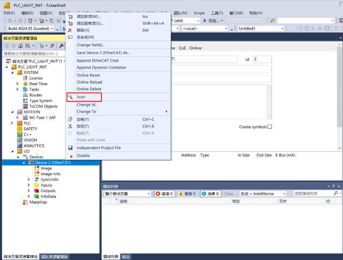Expand the Real-Time tree node
The height and width of the screenshot is (260, 343).
(x=18, y=84)
